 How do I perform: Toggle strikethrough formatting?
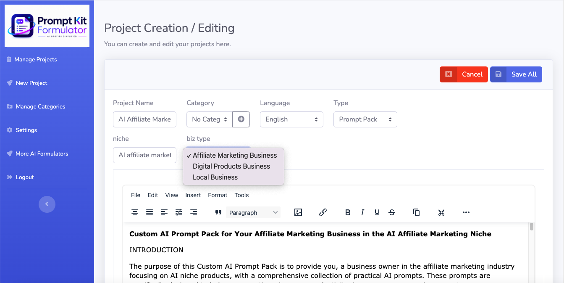[392, 212]
